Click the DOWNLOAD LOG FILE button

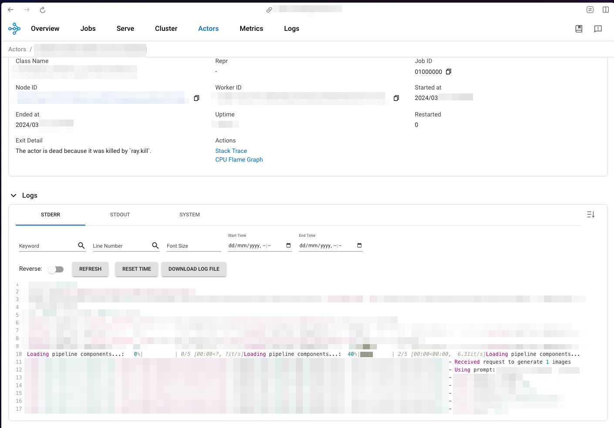(193, 269)
